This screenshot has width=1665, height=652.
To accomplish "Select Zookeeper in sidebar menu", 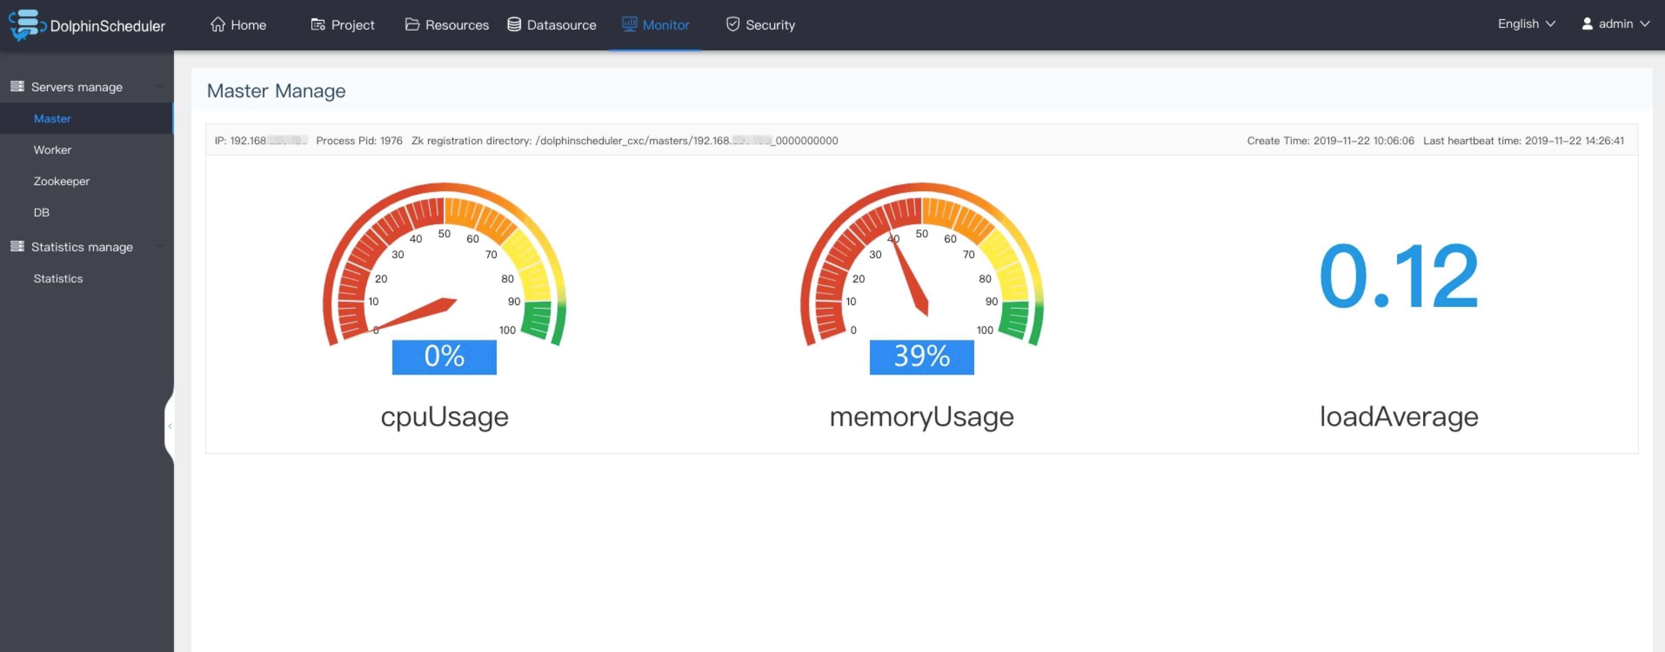I will click(x=61, y=181).
